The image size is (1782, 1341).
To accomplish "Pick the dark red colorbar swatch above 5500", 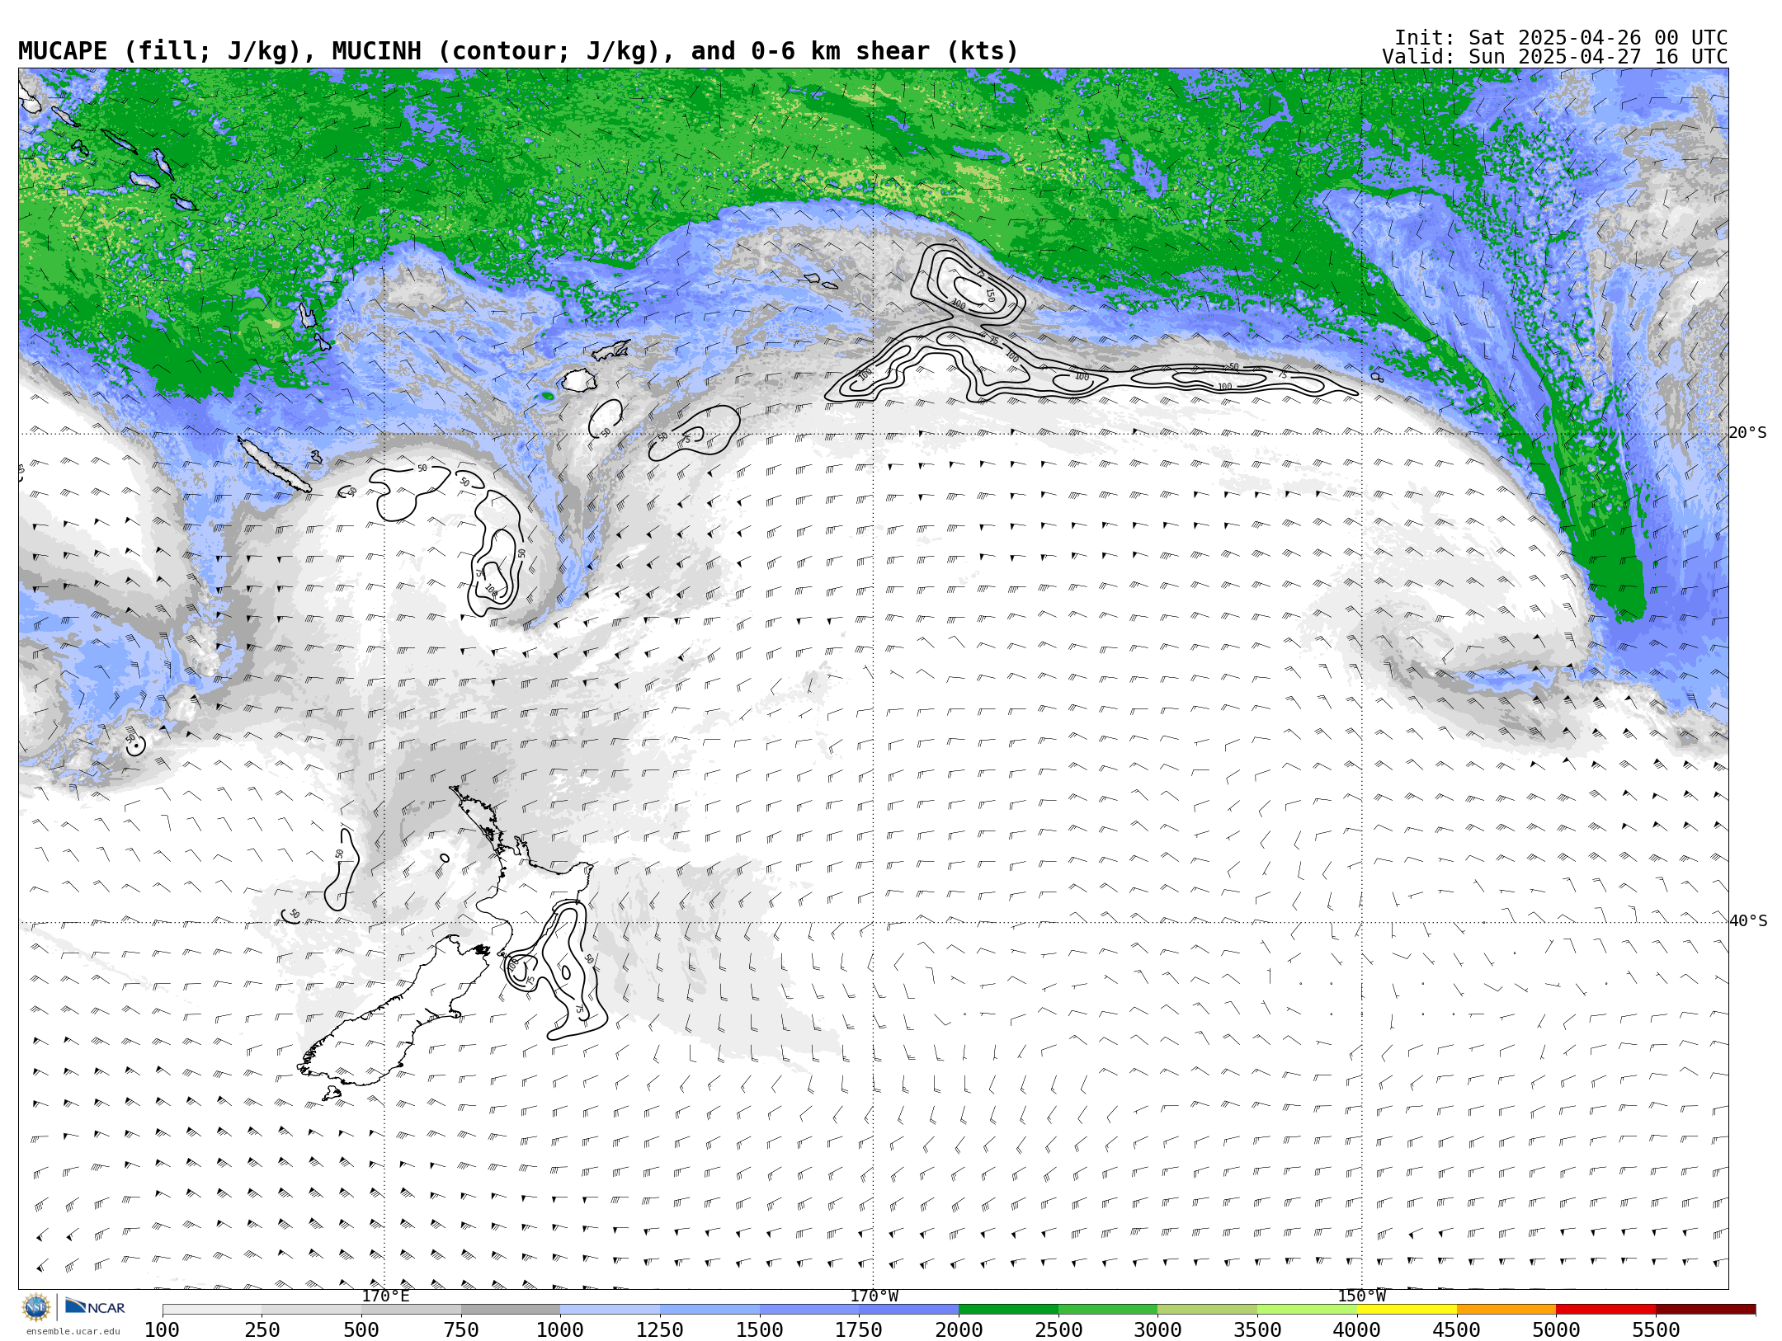I will pyautogui.click(x=1705, y=1309).
